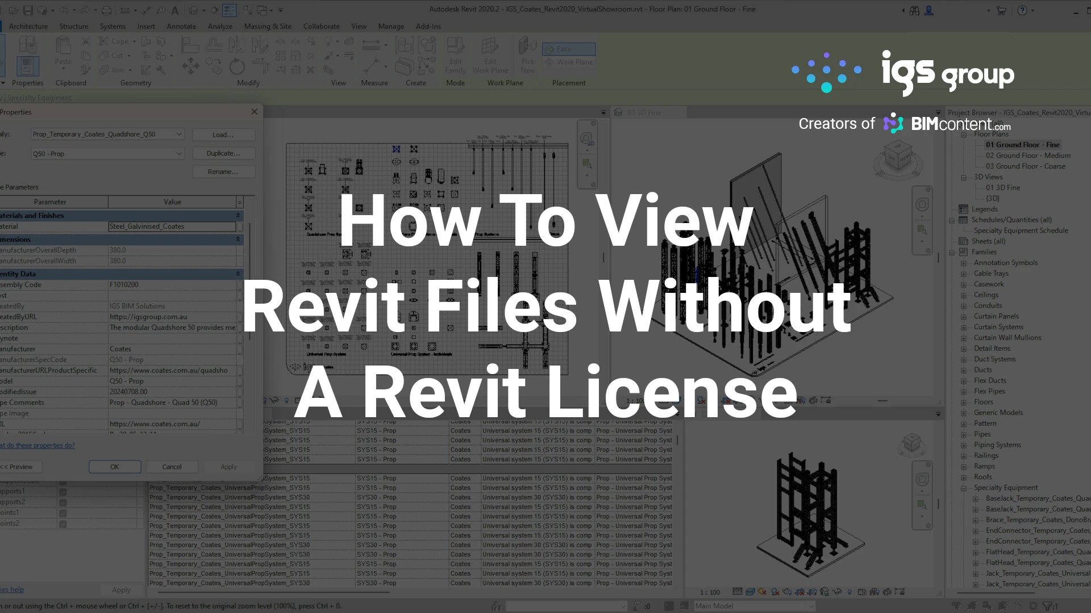The height and width of the screenshot is (613, 1091).
Task: Open the Structure ribbon tab
Action: click(x=74, y=26)
